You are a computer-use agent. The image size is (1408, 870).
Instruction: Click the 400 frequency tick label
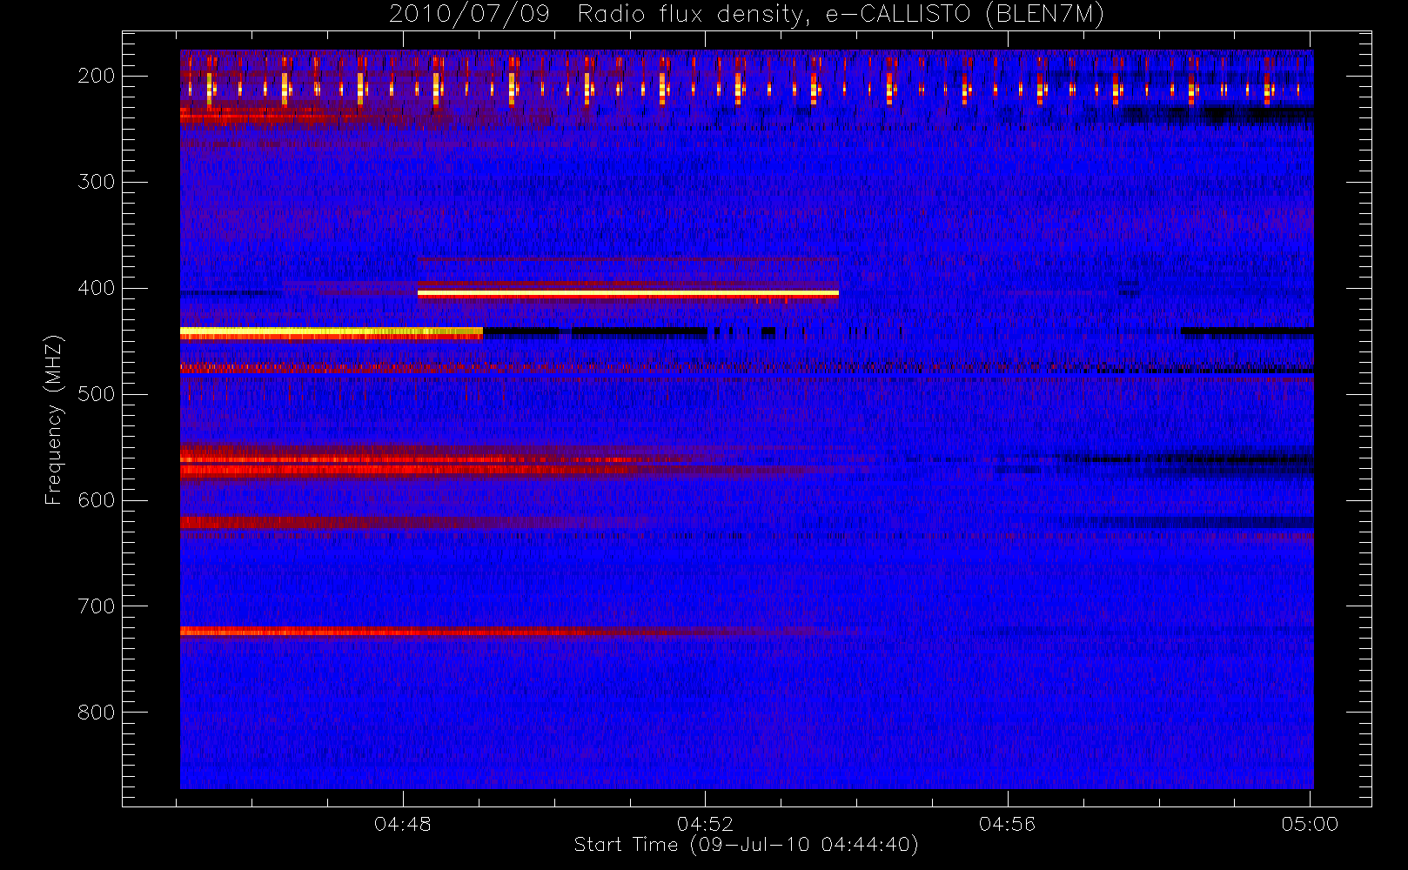(x=97, y=288)
